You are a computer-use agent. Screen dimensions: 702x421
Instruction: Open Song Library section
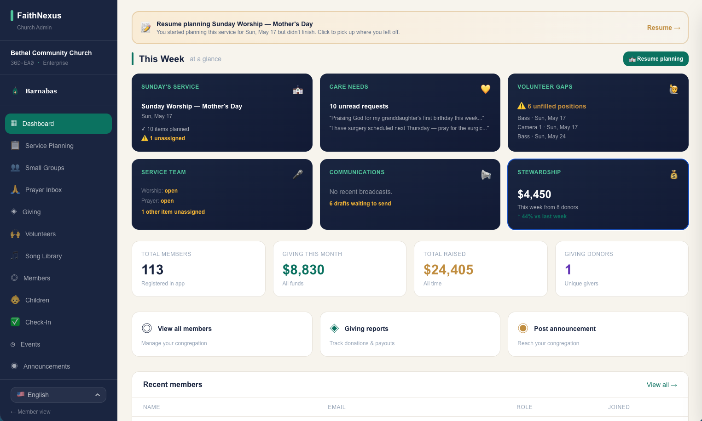click(x=58, y=256)
